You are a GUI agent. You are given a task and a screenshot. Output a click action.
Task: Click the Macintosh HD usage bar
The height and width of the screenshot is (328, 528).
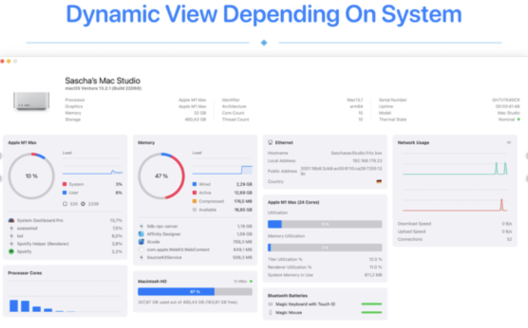click(x=195, y=291)
